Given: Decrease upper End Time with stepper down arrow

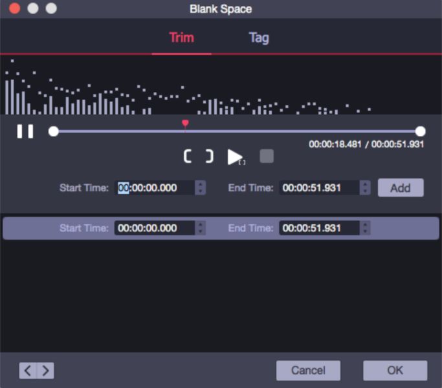Looking at the screenshot, I should [x=365, y=191].
